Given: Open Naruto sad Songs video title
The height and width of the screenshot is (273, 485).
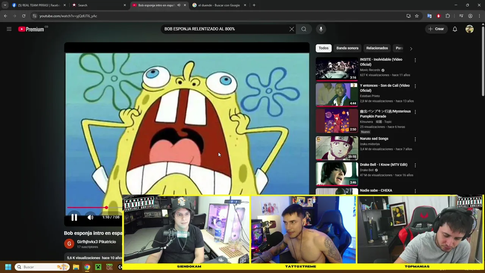Looking at the screenshot, I should (x=374, y=138).
